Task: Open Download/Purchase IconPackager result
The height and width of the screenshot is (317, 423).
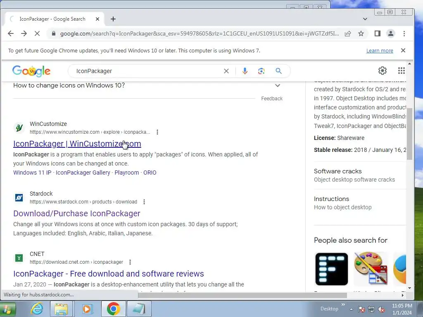Action: click(76, 213)
